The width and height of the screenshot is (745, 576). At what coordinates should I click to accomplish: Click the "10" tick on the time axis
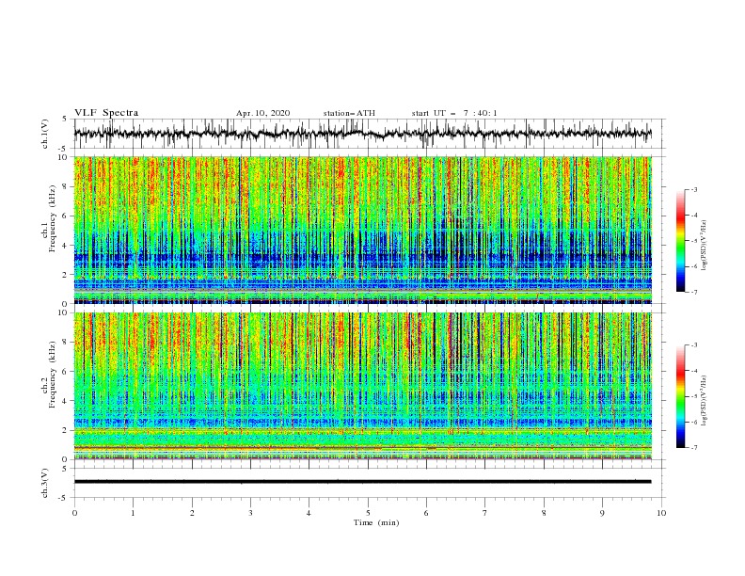[661, 513]
